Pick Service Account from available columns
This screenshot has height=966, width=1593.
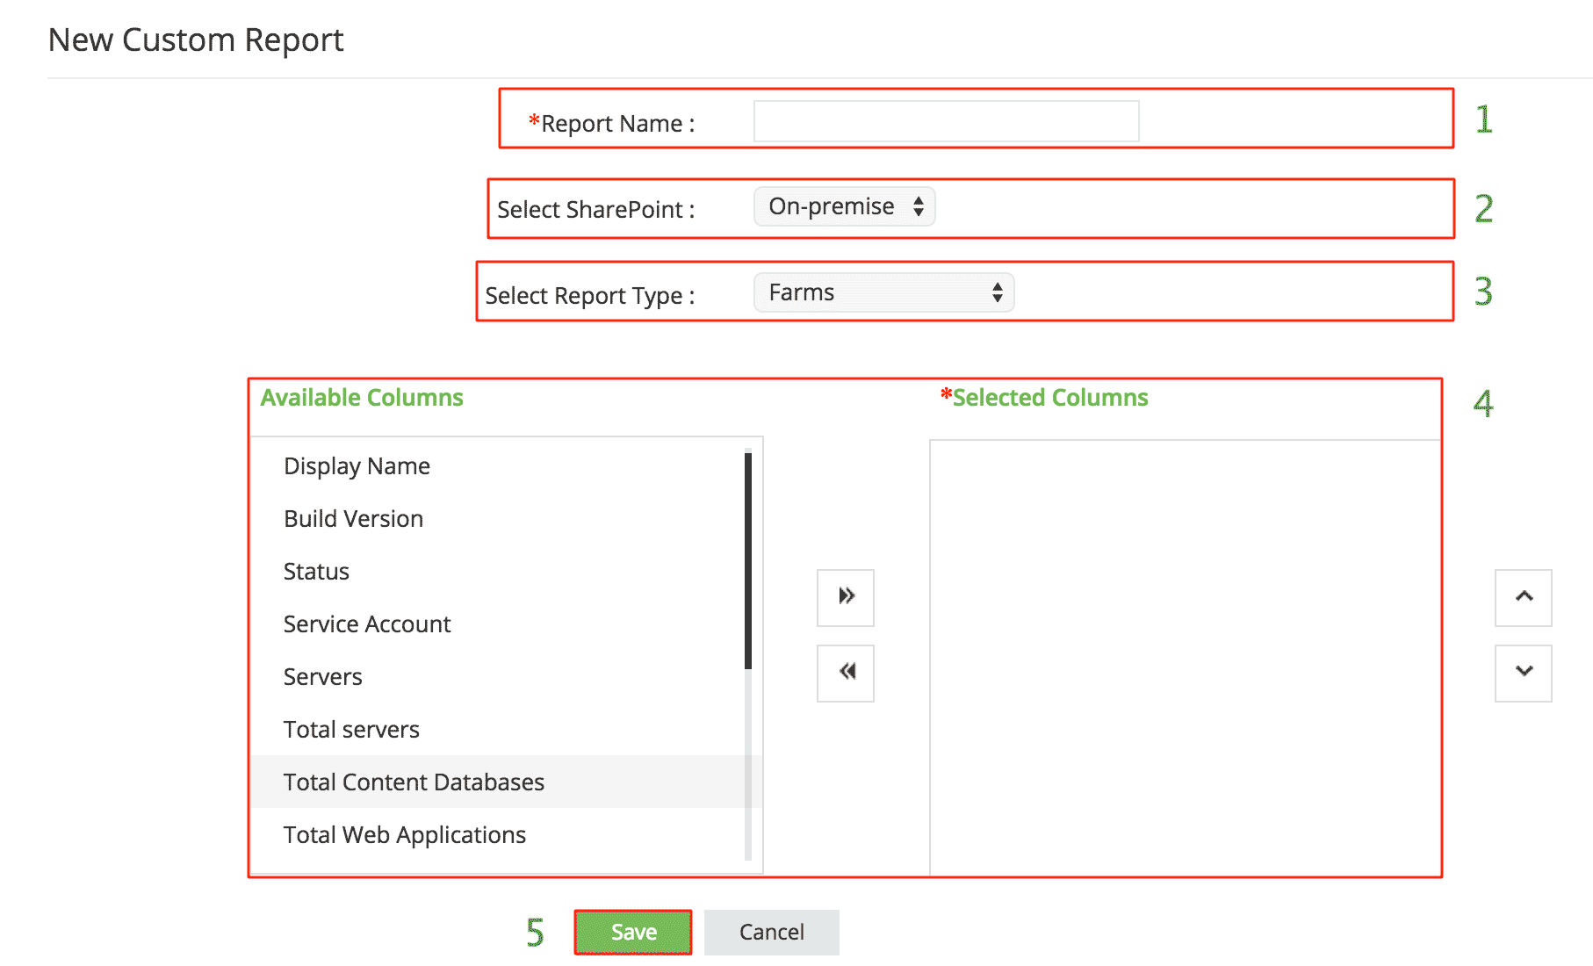click(366, 624)
